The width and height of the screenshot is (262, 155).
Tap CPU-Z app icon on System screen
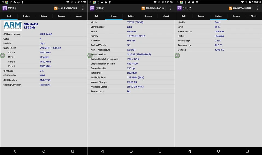(92, 8)
